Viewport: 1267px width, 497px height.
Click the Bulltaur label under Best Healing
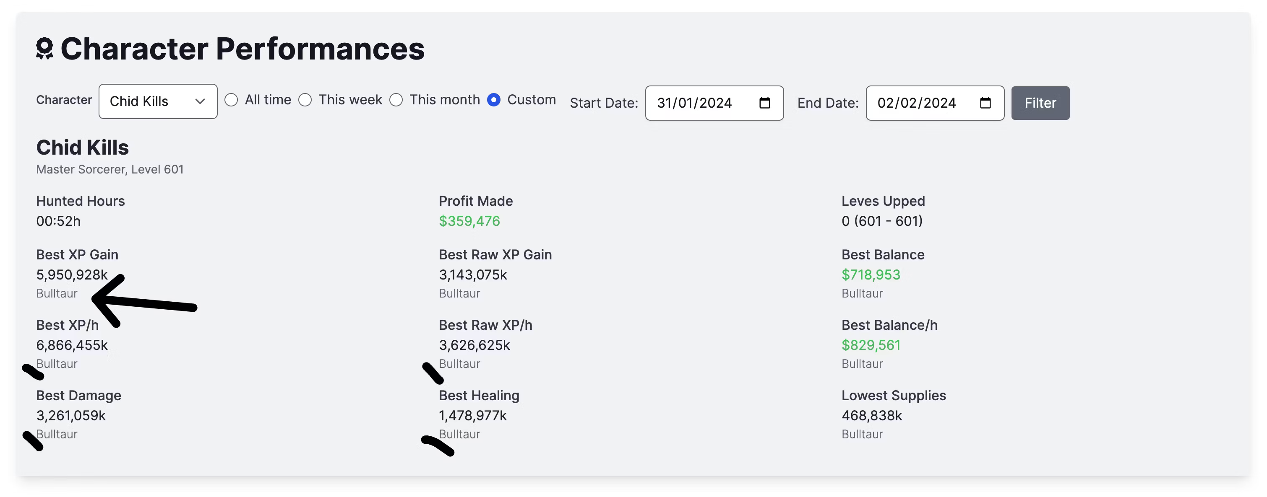[459, 434]
